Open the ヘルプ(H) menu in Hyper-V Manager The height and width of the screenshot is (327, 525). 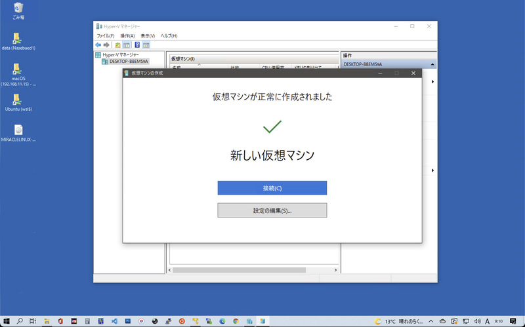coord(169,36)
